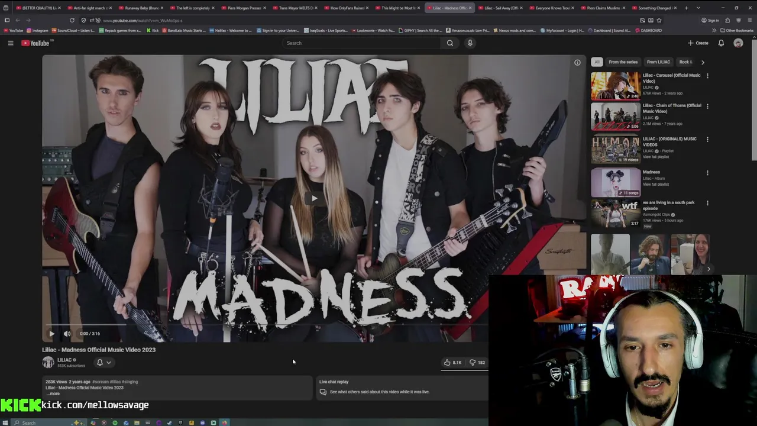Open the Windows Start menu
The width and height of the screenshot is (757, 426).
(6, 422)
